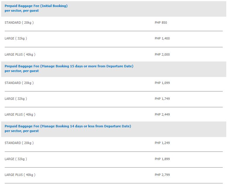
Task: Click STANDARD (20kg) in 15 days or more section
Action: tap(19, 83)
